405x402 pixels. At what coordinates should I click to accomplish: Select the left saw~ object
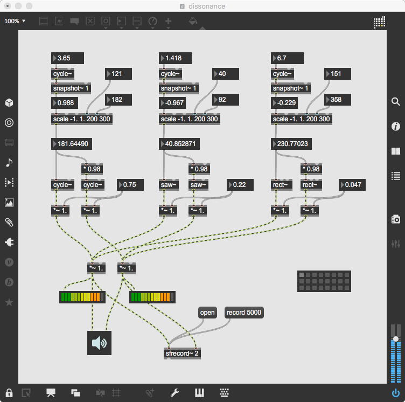coord(169,185)
